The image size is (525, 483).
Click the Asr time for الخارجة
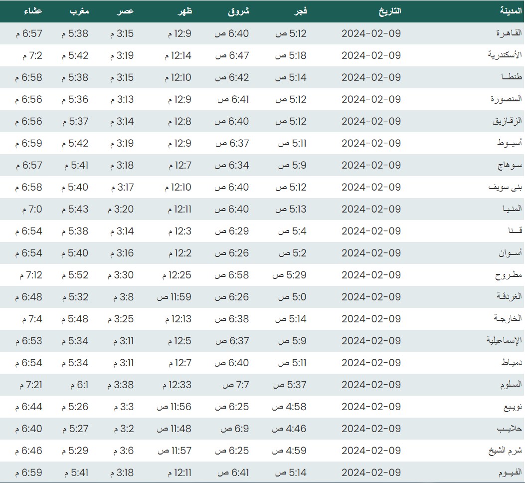120,319
